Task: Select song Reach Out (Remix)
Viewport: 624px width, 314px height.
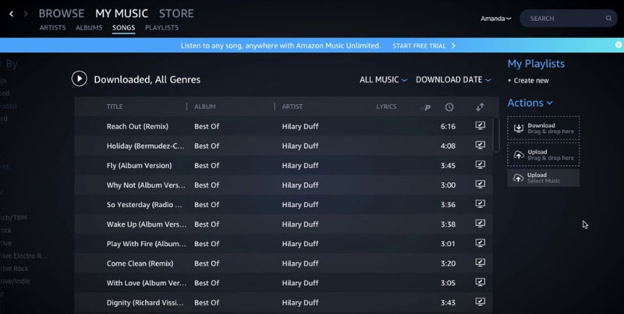Action: coord(137,126)
